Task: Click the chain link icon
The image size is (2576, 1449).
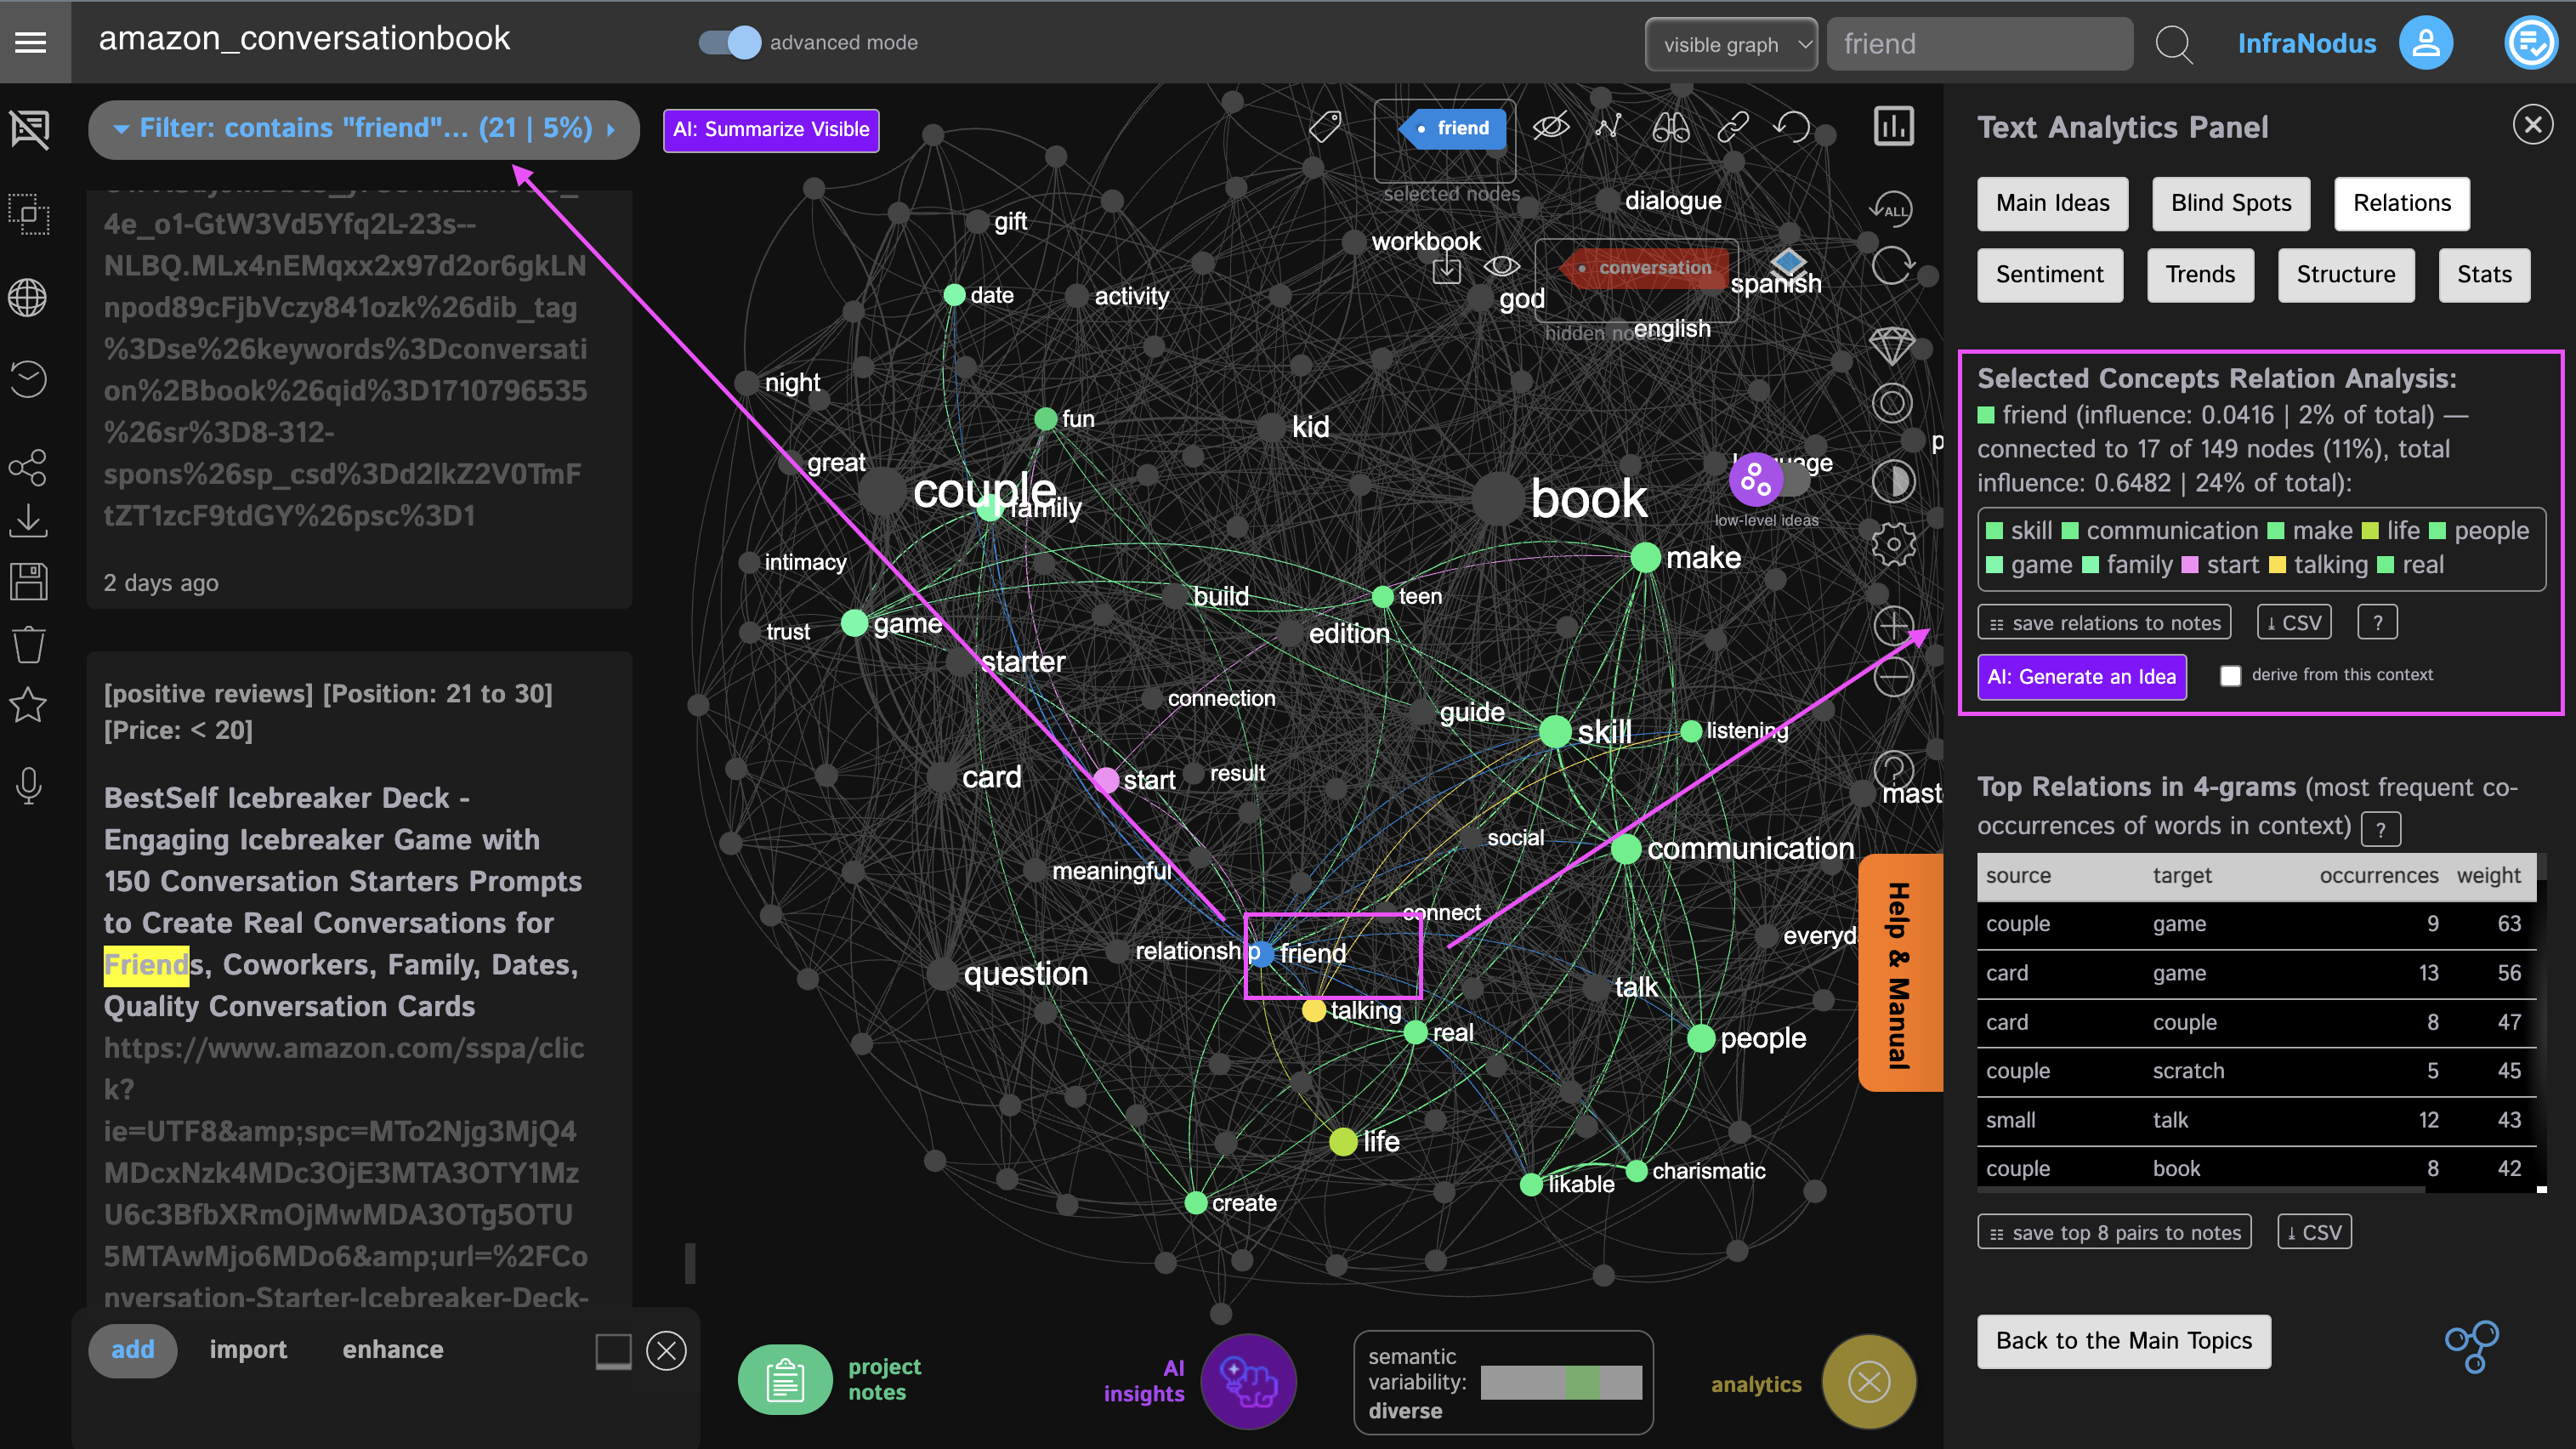Action: coord(1732,127)
